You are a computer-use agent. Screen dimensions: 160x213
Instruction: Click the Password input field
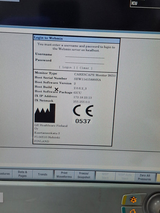coord(84,62)
